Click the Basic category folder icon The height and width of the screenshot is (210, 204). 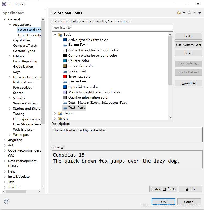[x=60, y=35]
